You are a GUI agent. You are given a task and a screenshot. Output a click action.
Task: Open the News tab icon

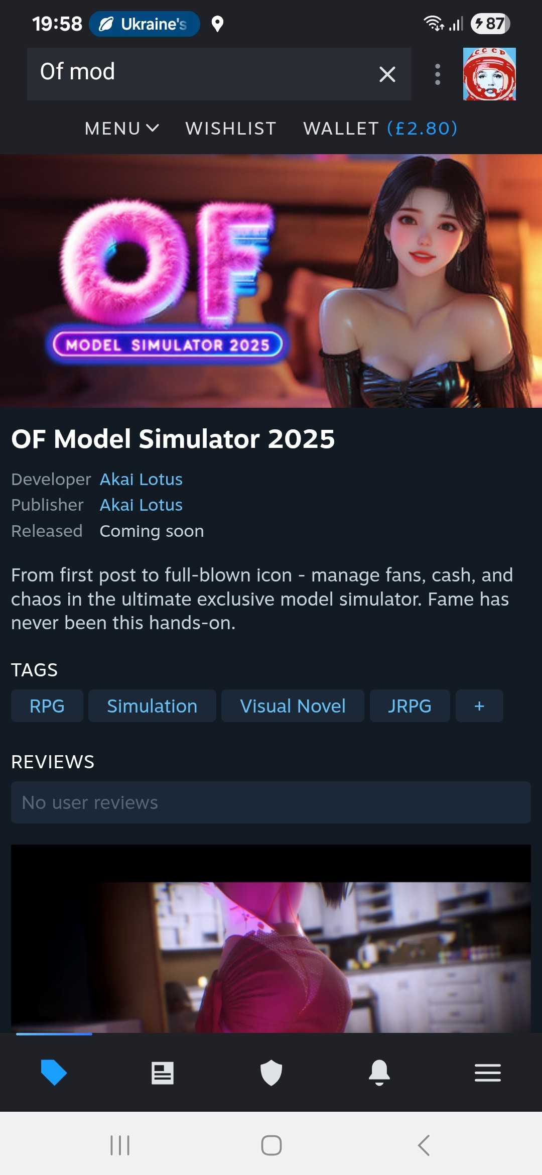click(163, 1073)
